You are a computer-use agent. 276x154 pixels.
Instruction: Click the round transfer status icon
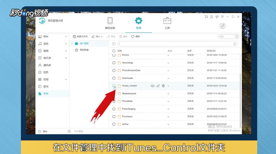pos(223,26)
